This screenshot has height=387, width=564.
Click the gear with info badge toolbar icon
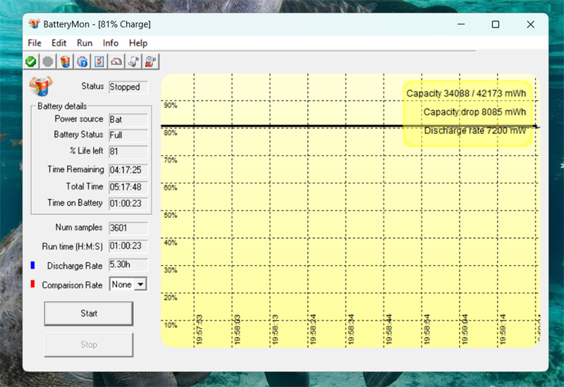[82, 61]
